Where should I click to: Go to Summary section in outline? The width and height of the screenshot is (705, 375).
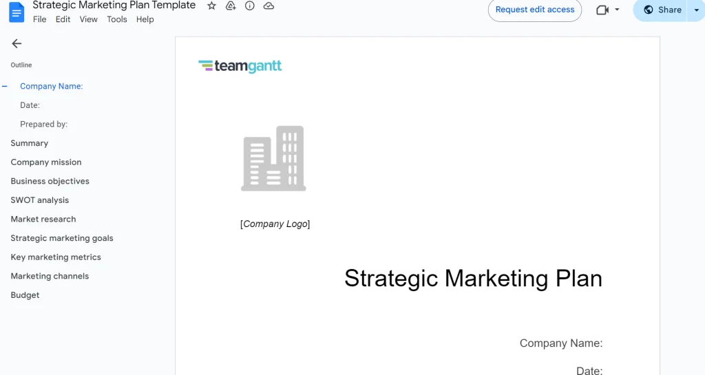(29, 143)
